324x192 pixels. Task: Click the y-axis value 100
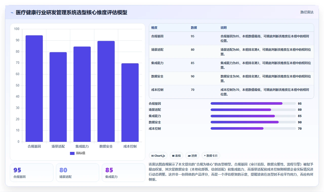coord(17,29)
